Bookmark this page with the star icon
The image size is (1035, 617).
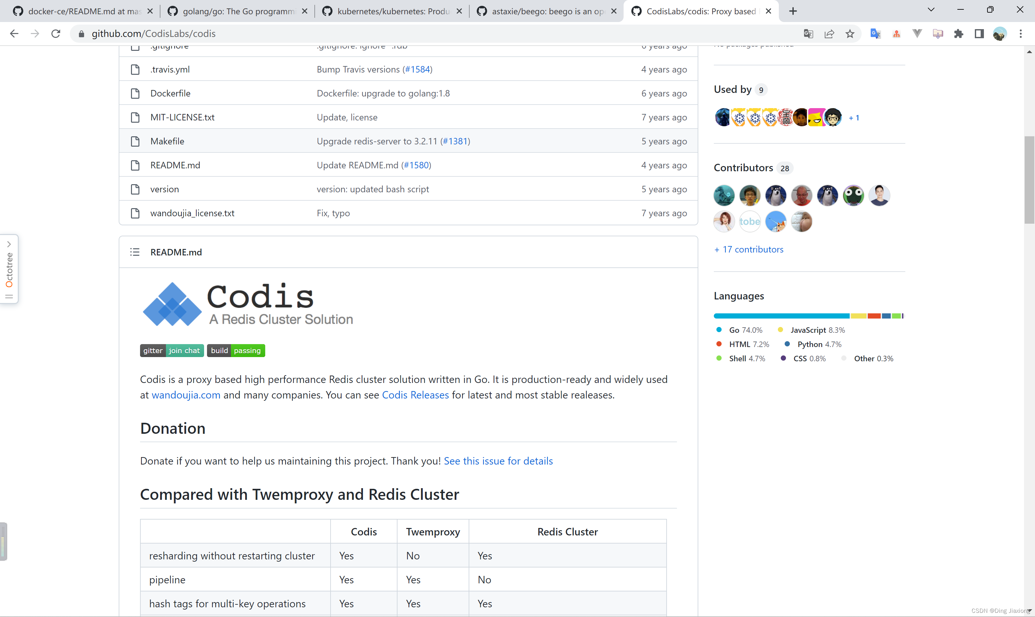tap(850, 34)
